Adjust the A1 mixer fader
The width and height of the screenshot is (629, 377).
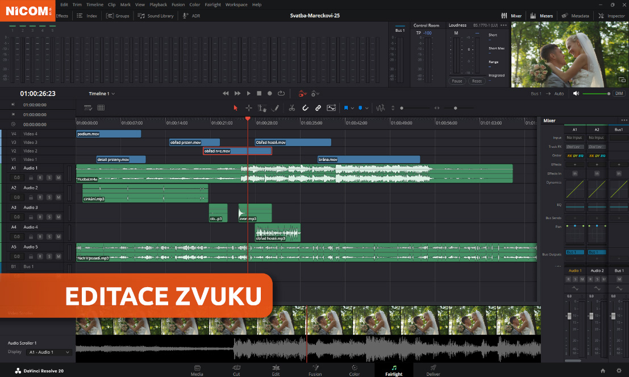click(569, 316)
